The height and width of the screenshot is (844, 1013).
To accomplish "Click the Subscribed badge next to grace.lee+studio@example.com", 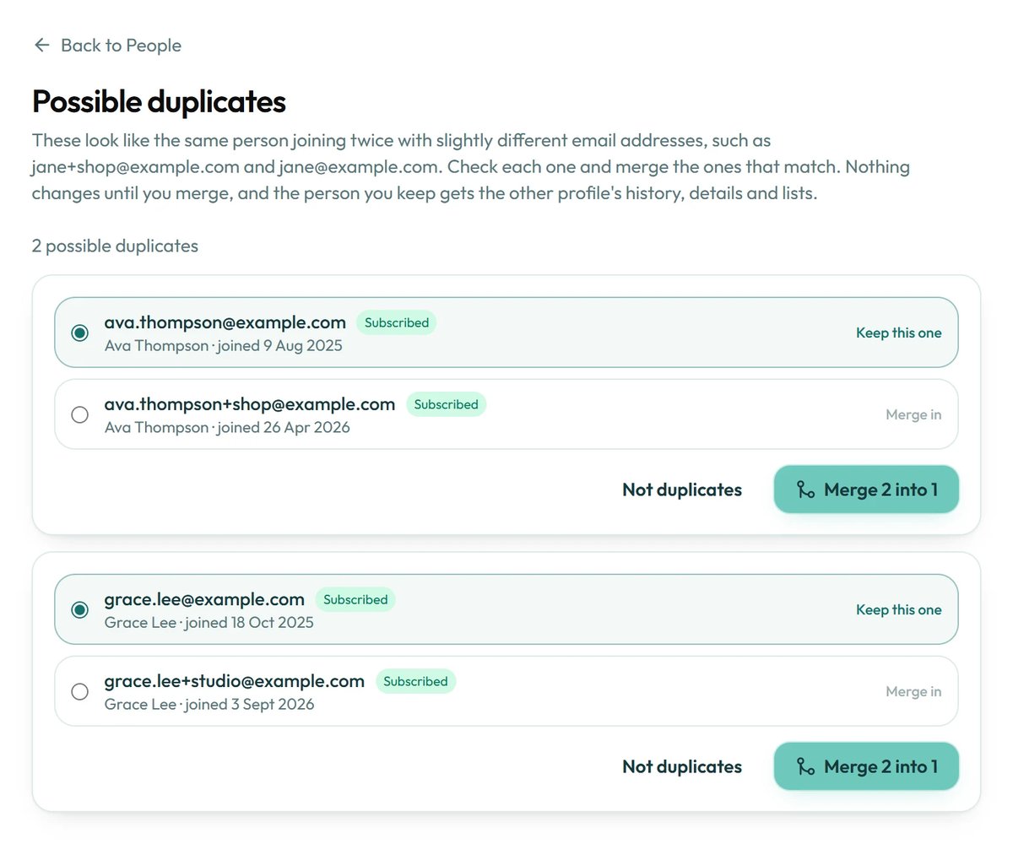I will (416, 681).
